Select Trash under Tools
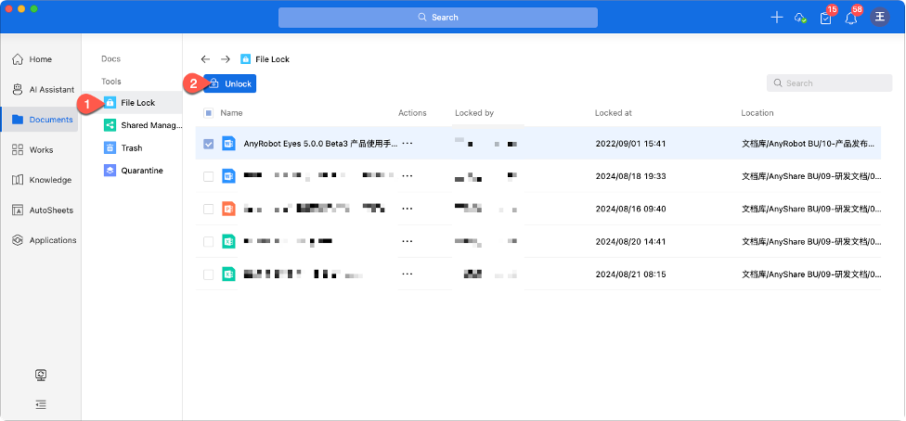 click(131, 147)
